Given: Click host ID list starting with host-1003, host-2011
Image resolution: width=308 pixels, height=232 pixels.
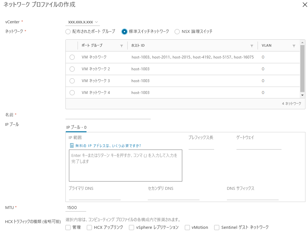Looking at the screenshot, I should click(192, 57).
